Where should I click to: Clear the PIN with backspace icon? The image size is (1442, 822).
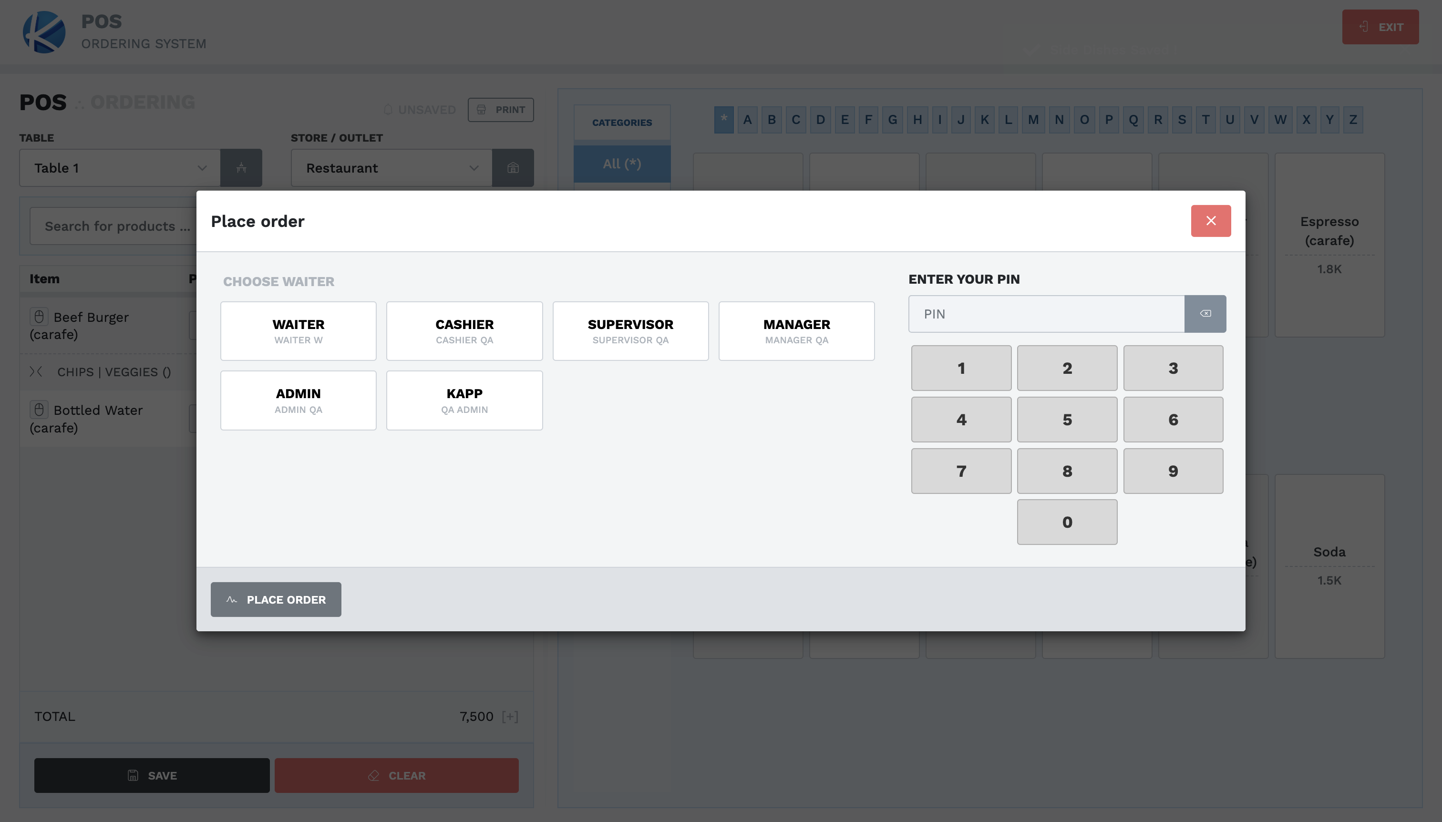[x=1205, y=314]
